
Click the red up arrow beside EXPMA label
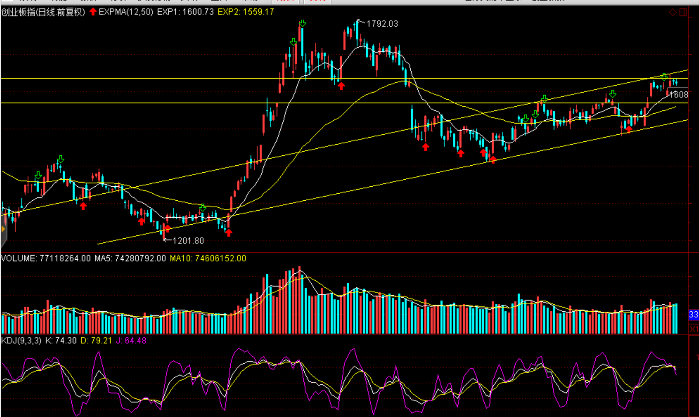(x=93, y=12)
